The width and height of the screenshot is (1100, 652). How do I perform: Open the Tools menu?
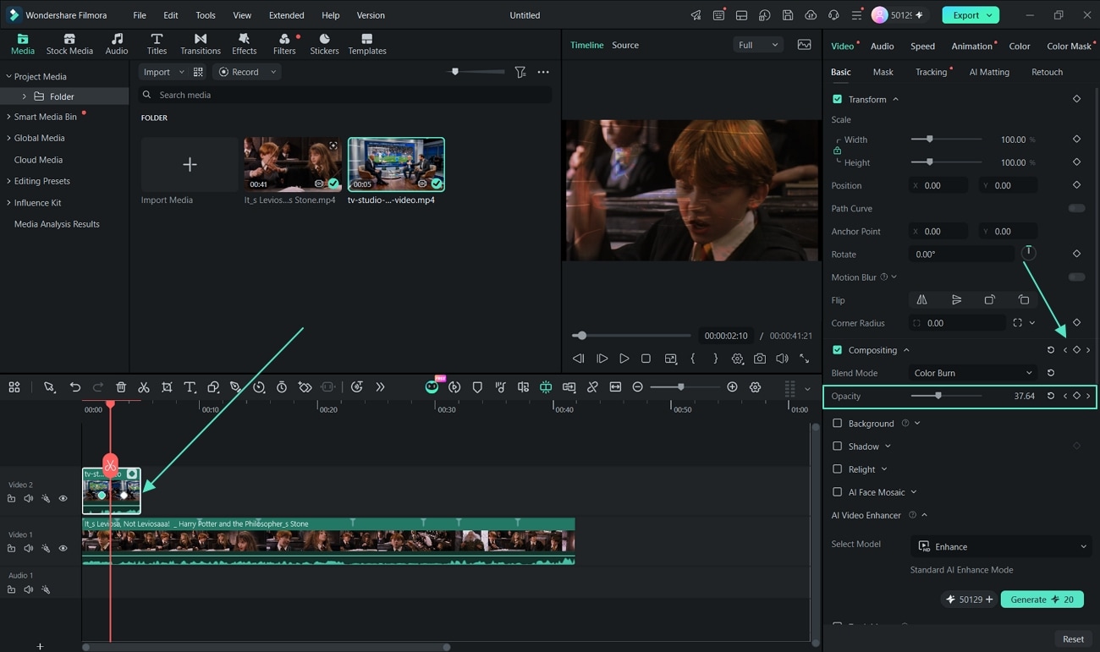point(206,15)
